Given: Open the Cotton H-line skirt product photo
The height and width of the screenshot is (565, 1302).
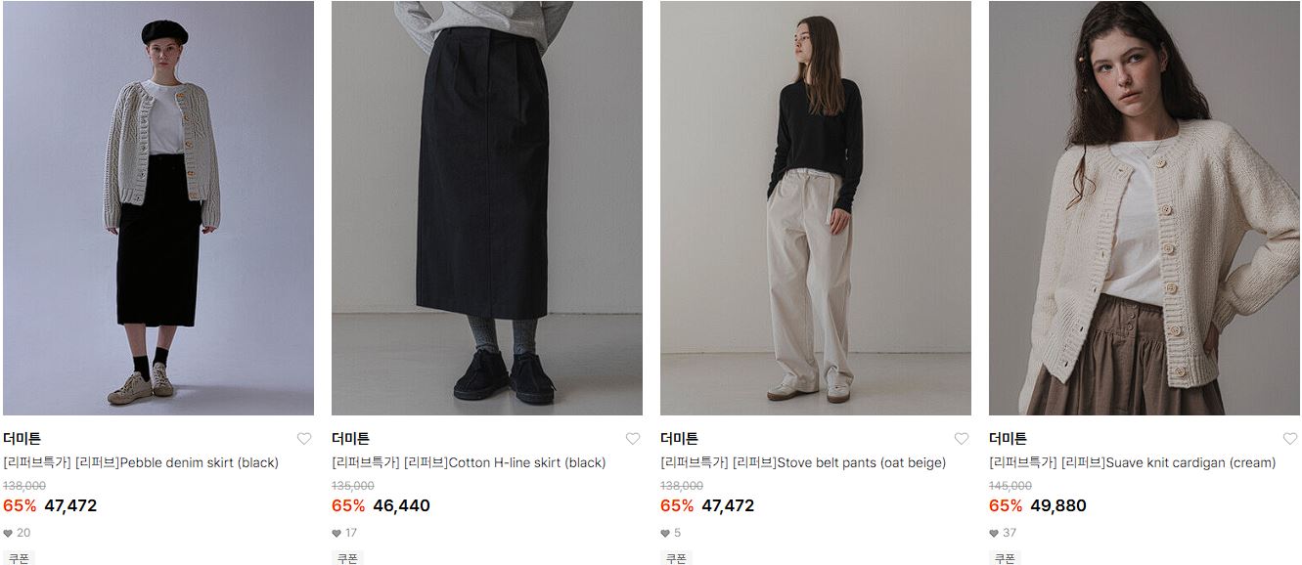Looking at the screenshot, I should pos(487,208).
